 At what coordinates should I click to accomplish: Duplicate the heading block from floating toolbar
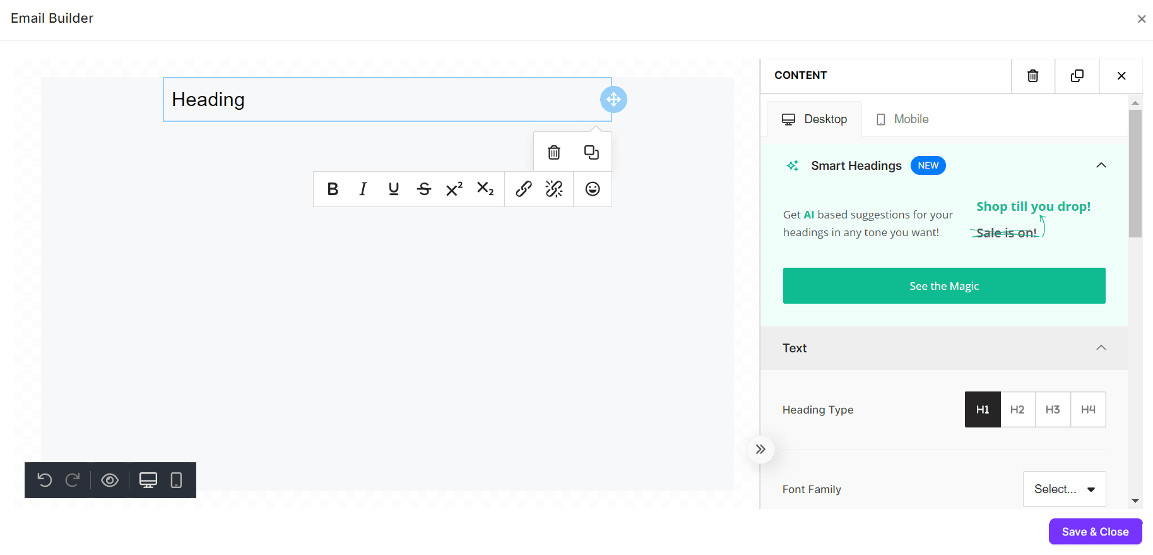coord(591,152)
